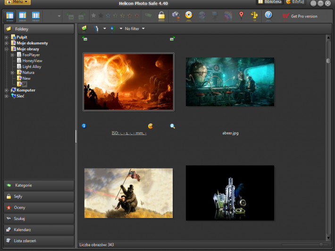The image size is (335, 251).
Task: Switch to the three-column layout view
Action: point(36,16)
